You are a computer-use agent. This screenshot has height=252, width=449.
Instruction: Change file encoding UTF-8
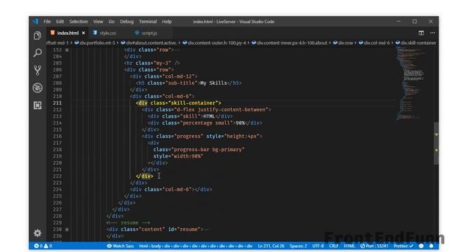click(x=318, y=246)
